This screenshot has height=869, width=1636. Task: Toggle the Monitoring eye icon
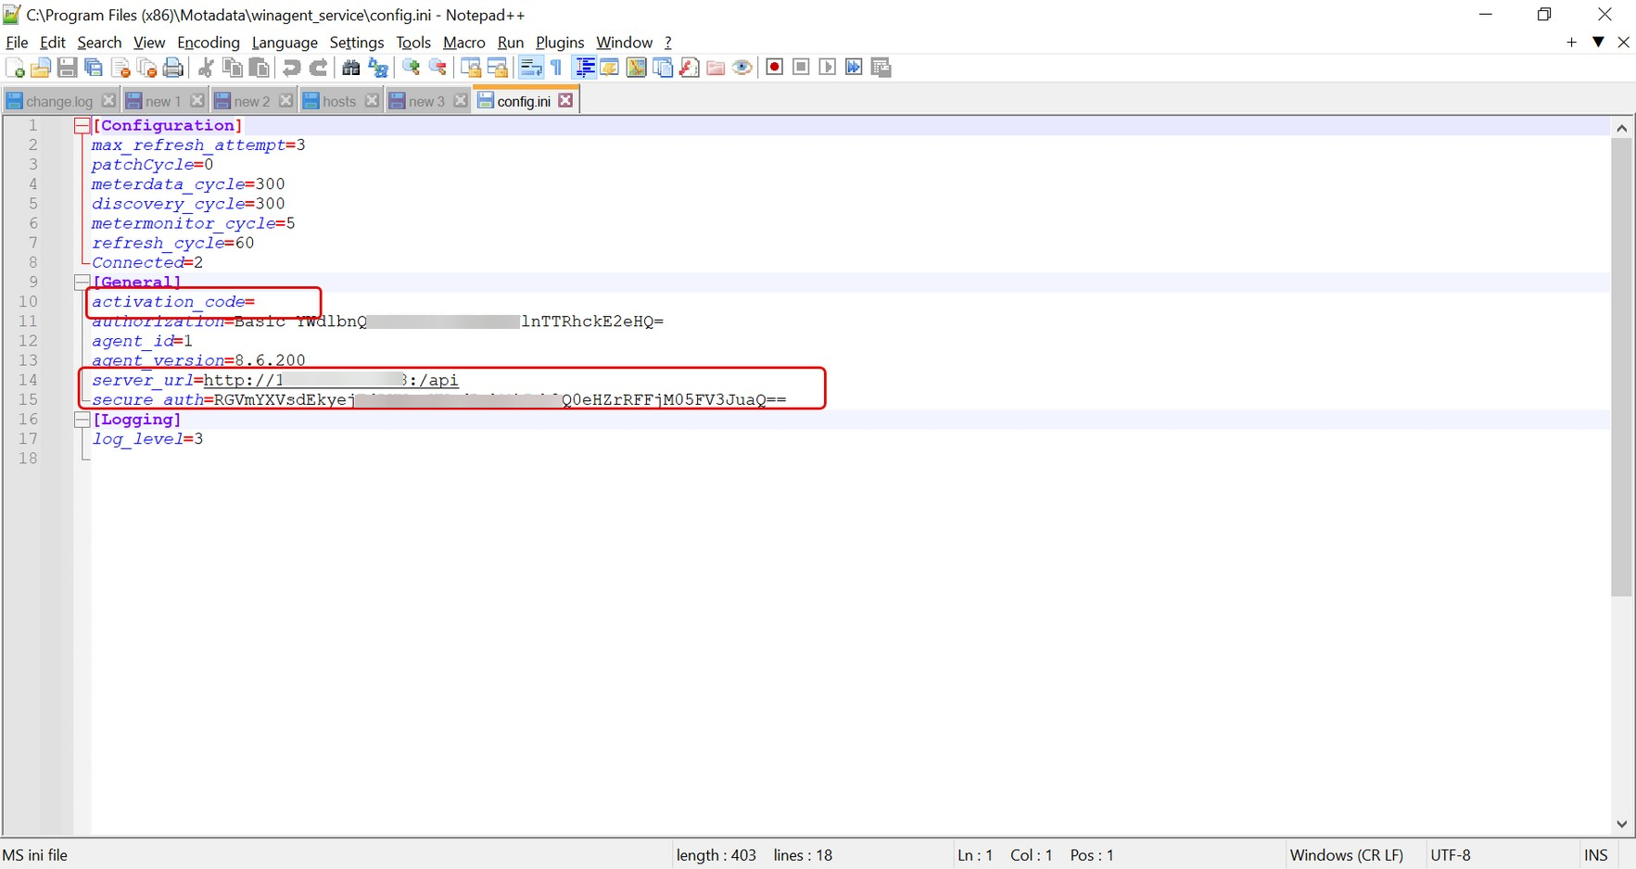[x=742, y=68]
